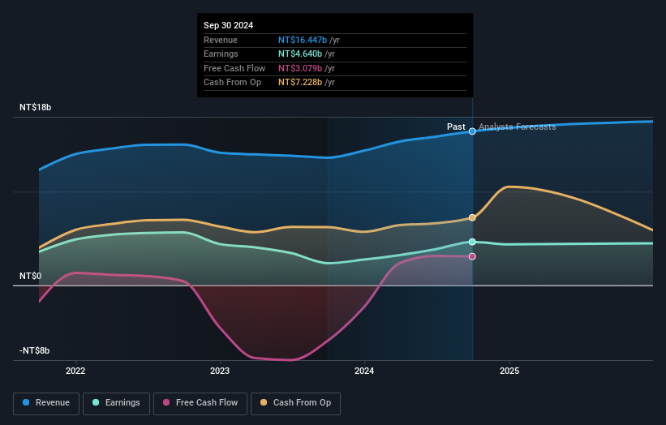Screen dimensions: 666x425
Task: Toggle the Free Cash Flow legend series
Action: point(200,403)
